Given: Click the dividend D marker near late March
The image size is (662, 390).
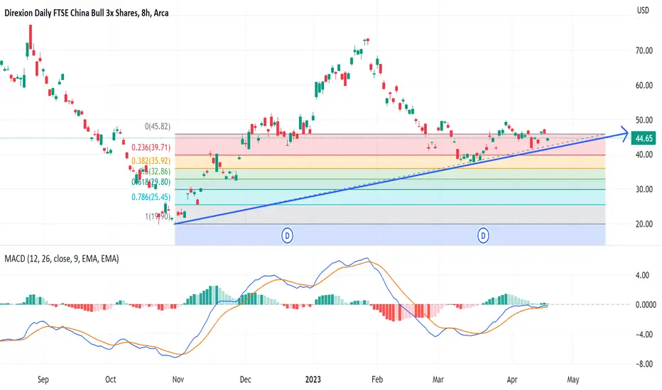Looking at the screenshot, I should [483, 235].
